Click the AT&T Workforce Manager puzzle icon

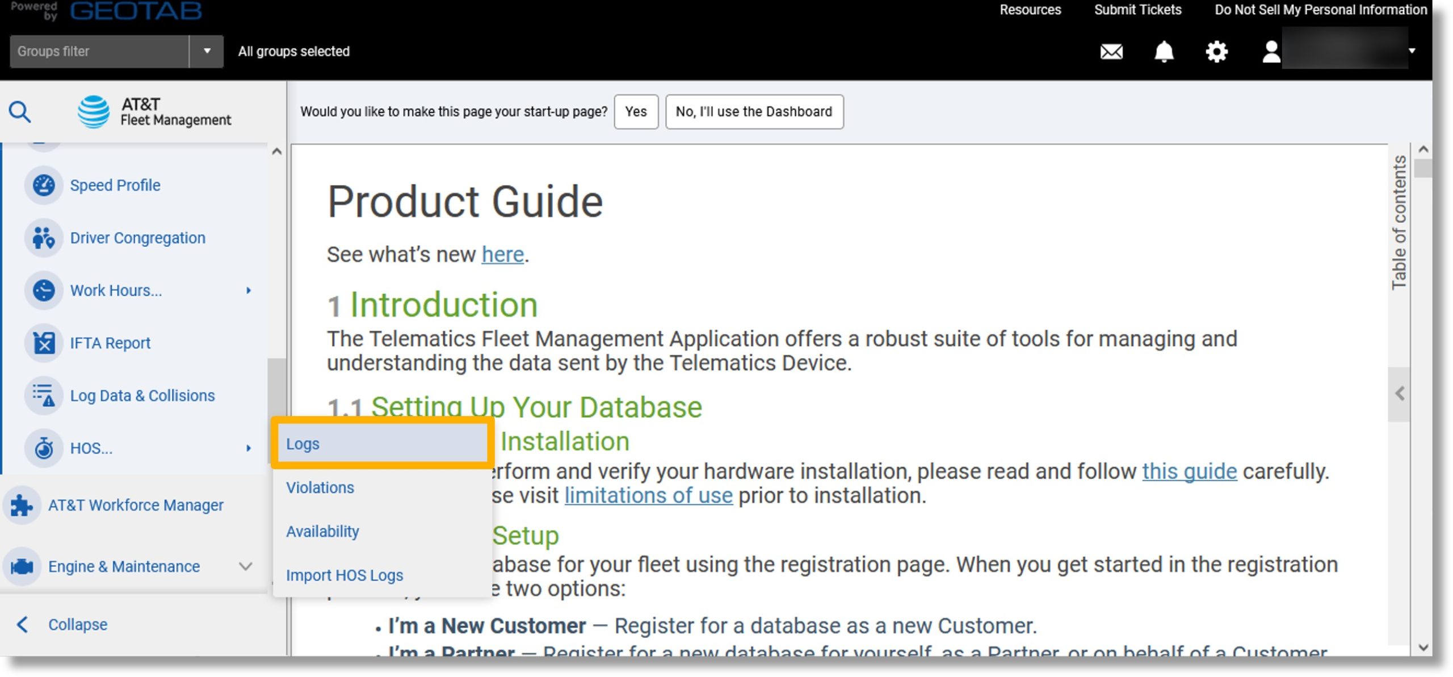coord(22,505)
